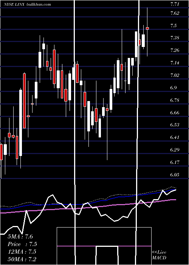Click the 6.29 price axis label
This screenshot has height=265, width=189.
pyautogui.click(x=175, y=150)
